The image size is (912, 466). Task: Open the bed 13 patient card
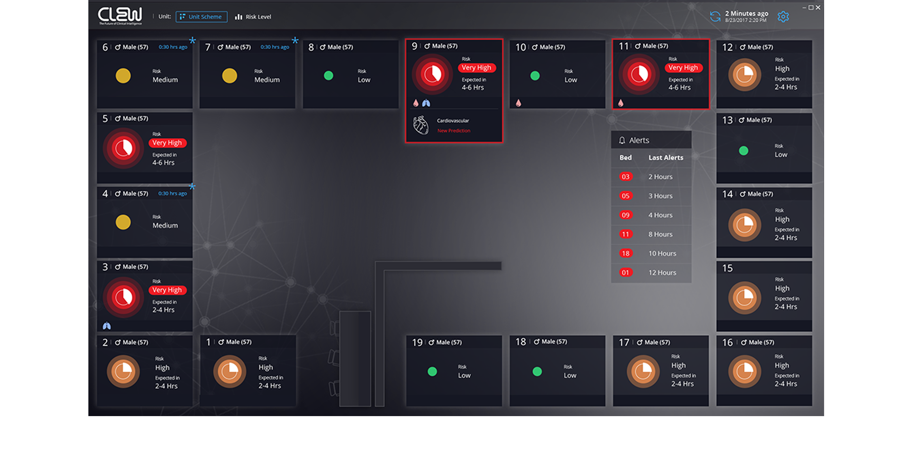click(764, 148)
